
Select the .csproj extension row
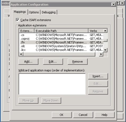61,39
